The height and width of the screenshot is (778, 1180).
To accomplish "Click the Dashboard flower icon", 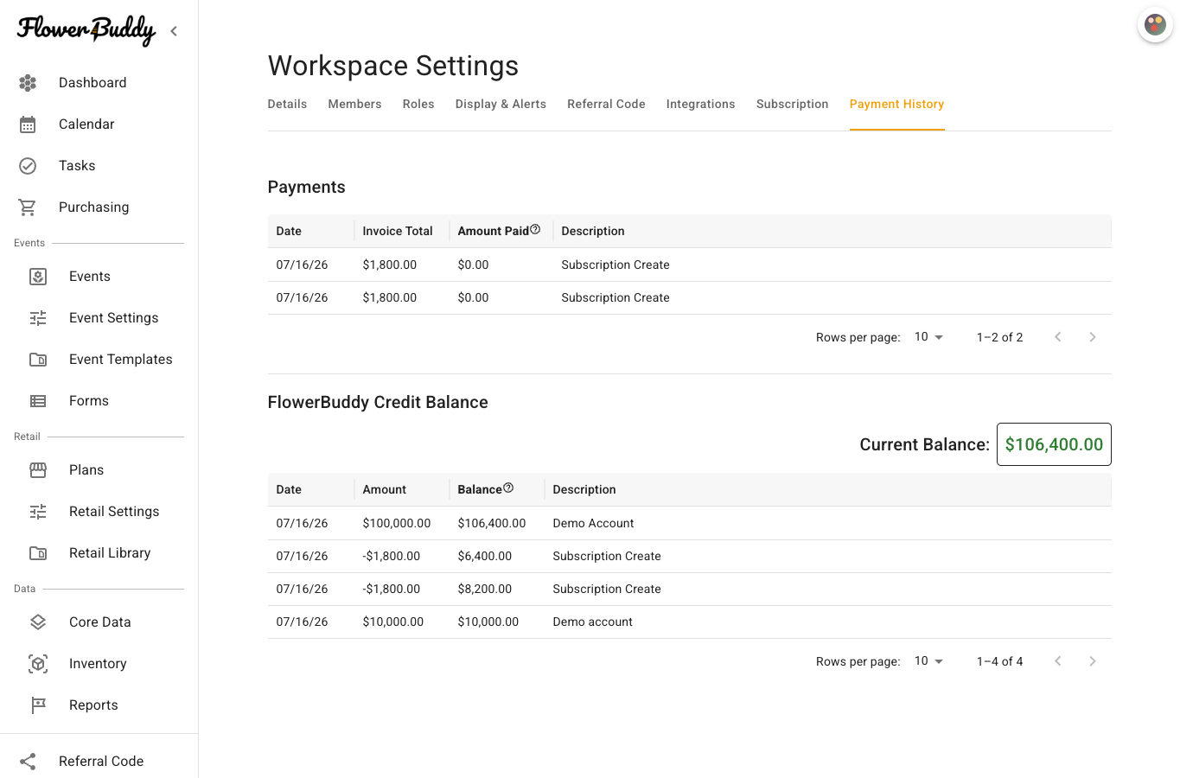I will point(28,83).
